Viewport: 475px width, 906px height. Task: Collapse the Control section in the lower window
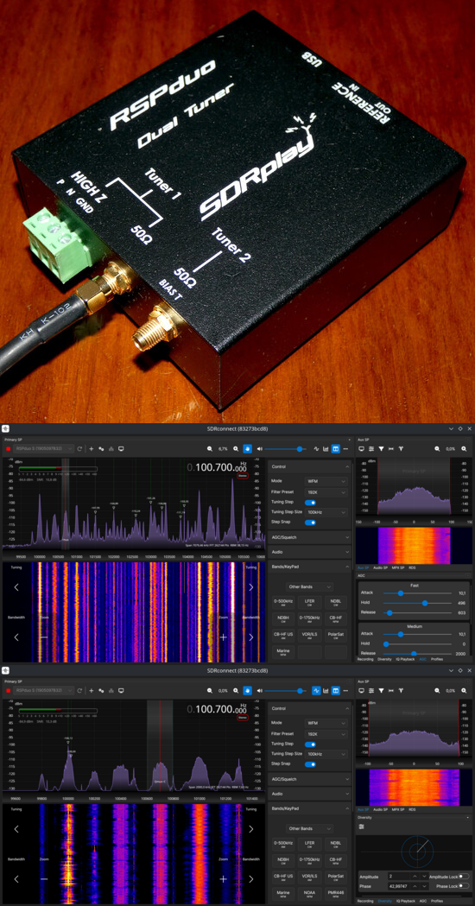[310, 708]
